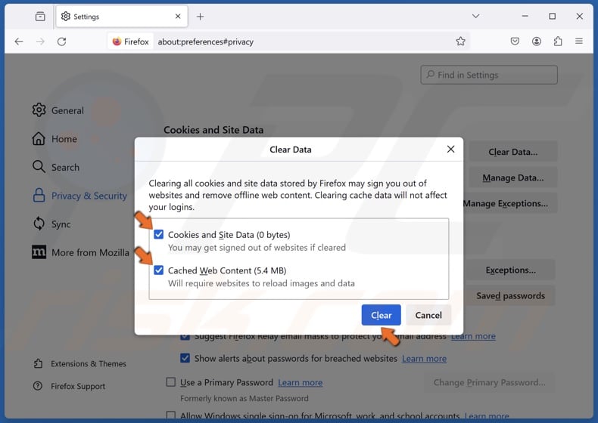The image size is (598, 423).
Task: Maximize the Firefox window
Action: [552, 16]
